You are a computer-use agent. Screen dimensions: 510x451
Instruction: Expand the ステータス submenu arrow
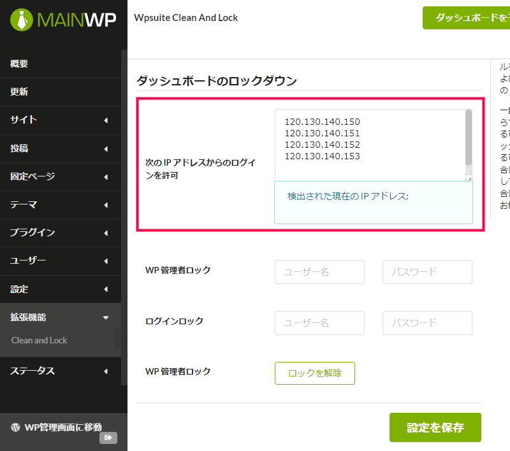coord(106,371)
